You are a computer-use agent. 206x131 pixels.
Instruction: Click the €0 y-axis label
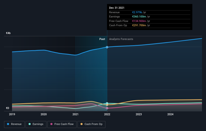(x=8, y=108)
